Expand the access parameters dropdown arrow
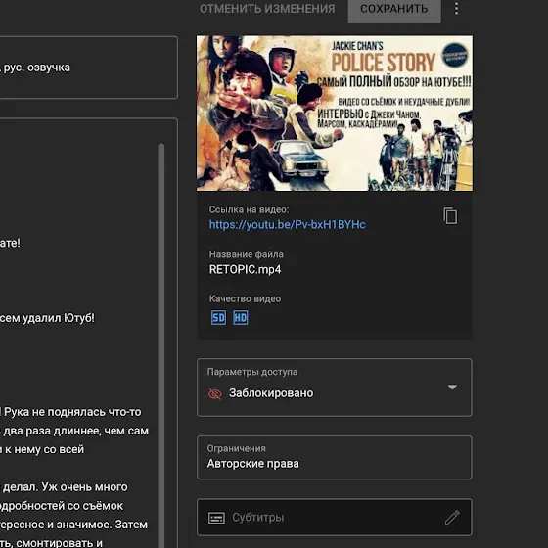This screenshot has height=548, width=548. point(452,388)
